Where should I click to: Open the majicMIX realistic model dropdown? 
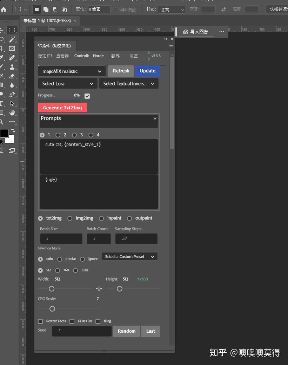pyautogui.click(x=72, y=71)
